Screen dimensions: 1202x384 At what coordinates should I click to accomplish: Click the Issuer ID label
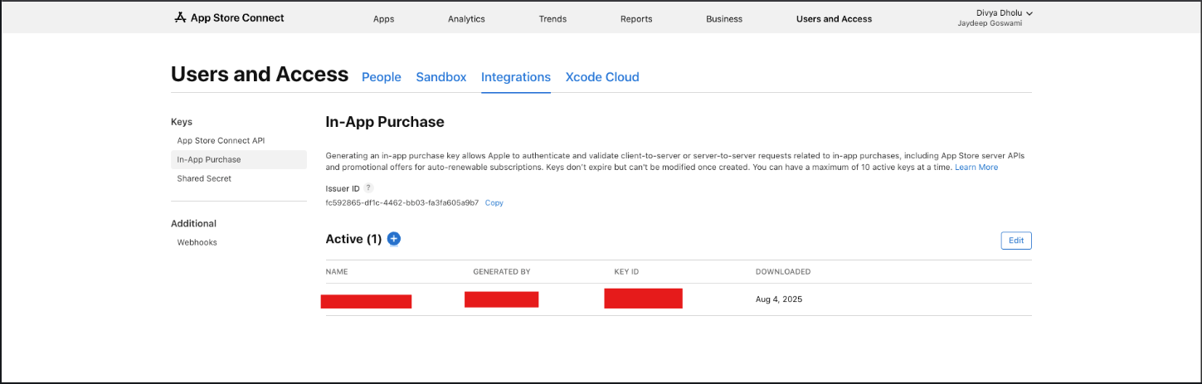tap(343, 189)
